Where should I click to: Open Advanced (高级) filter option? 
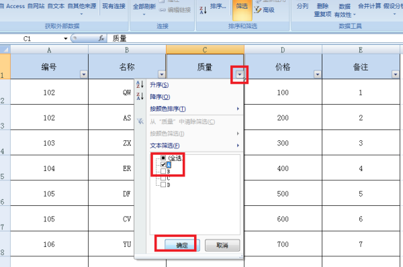coord(264,10)
